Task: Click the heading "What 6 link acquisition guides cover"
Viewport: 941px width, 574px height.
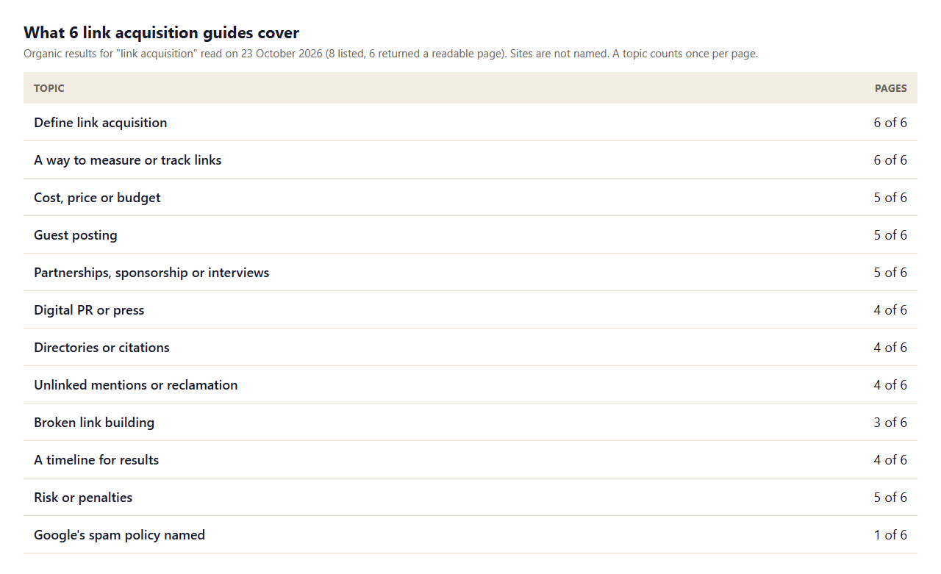Action: click(x=161, y=33)
